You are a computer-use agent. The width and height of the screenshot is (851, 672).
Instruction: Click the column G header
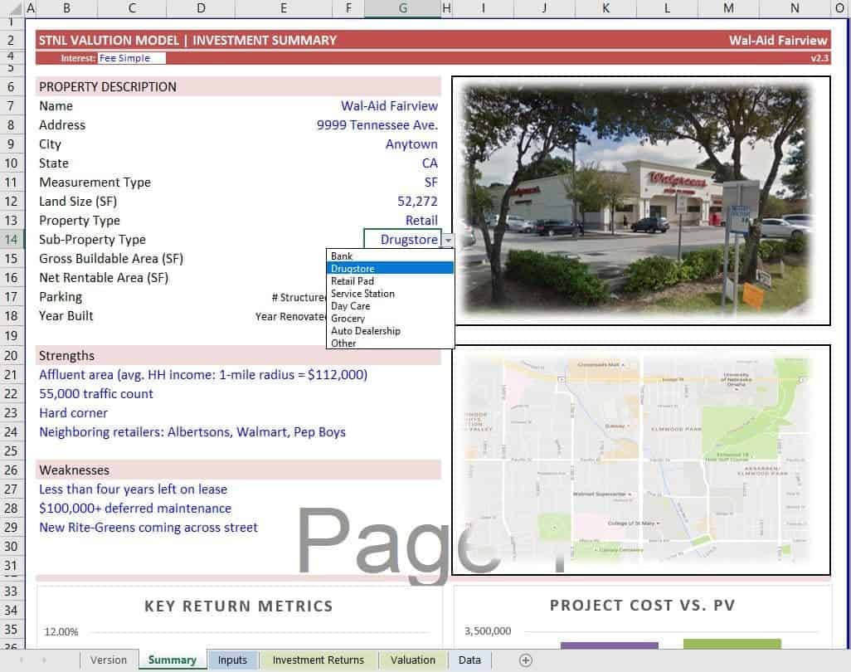(403, 8)
